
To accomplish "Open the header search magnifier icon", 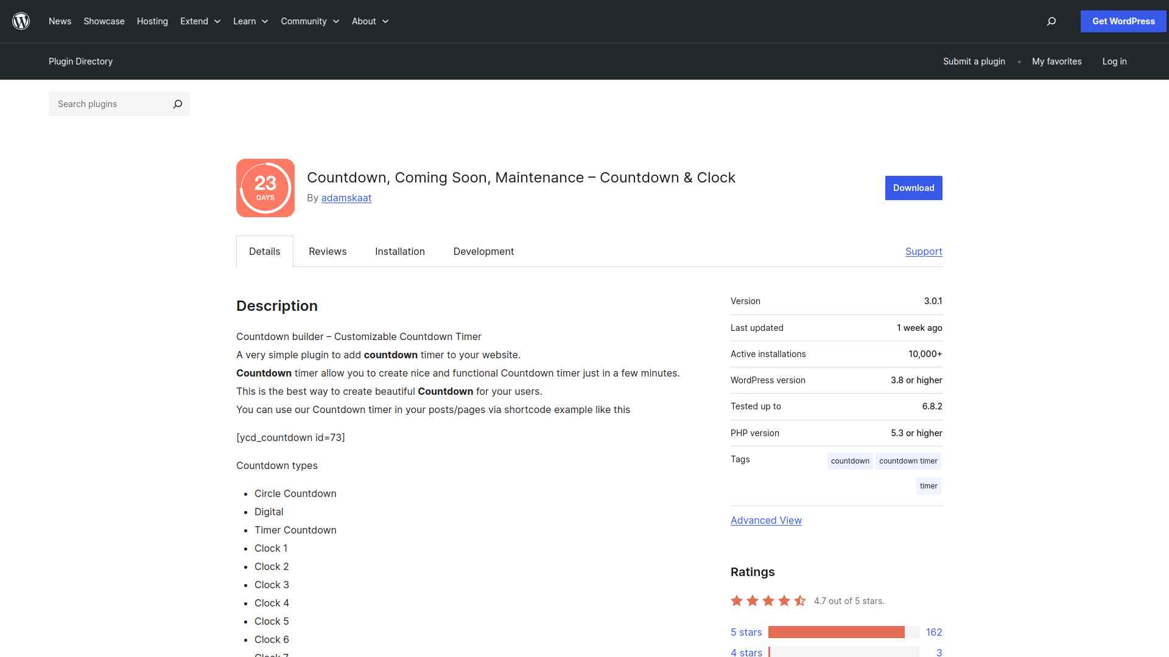I will [x=1051, y=21].
